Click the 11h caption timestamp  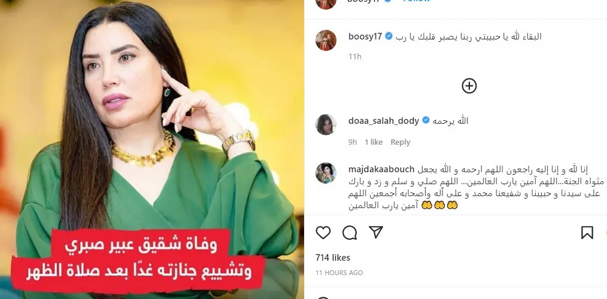[x=354, y=56]
